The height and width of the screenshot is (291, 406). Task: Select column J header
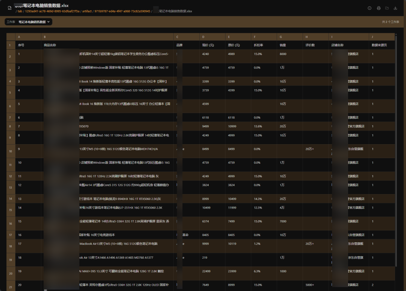[x=382, y=37]
